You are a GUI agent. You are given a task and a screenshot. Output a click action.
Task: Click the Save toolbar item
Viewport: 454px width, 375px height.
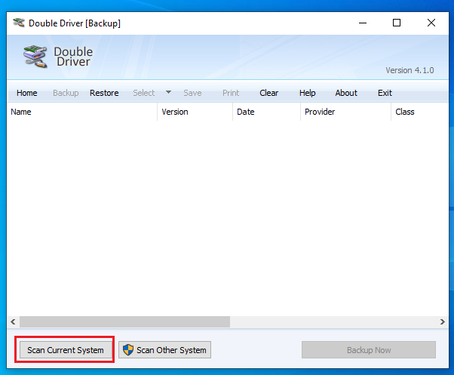pyautogui.click(x=192, y=93)
